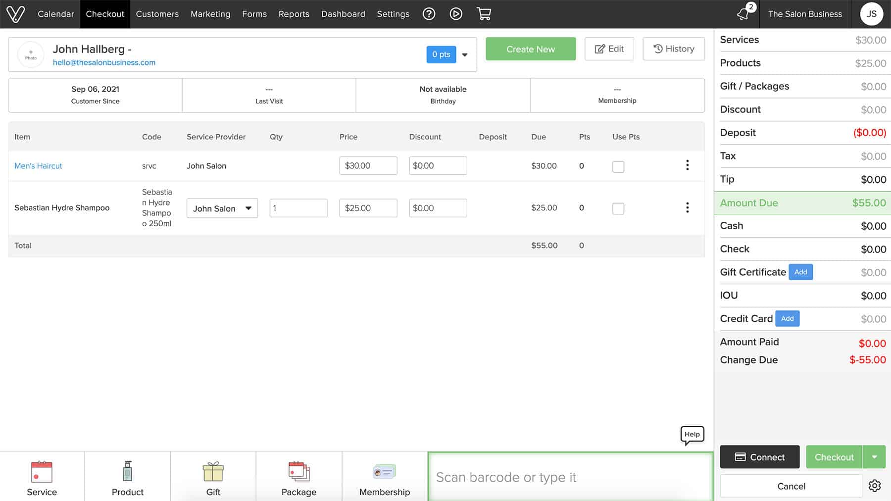Click the Connect card reader button
The image size is (891, 501).
pyautogui.click(x=759, y=457)
